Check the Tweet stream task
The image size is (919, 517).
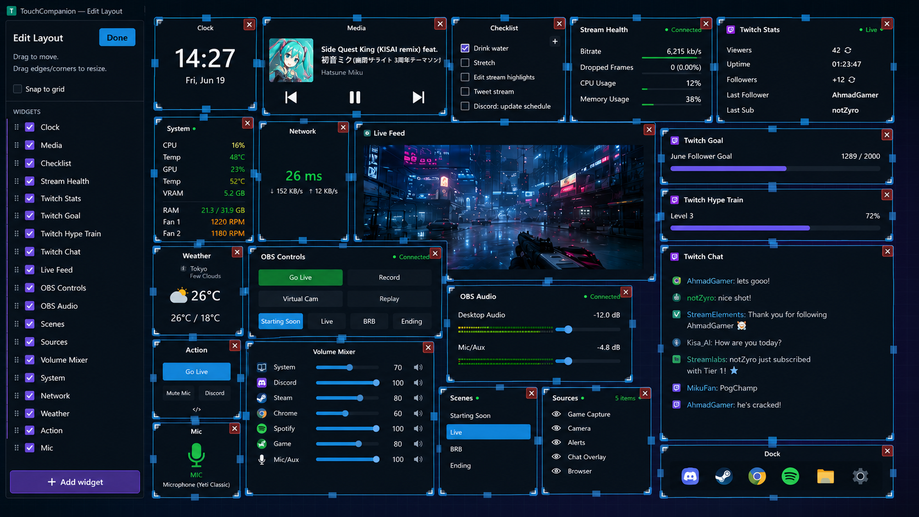465,92
